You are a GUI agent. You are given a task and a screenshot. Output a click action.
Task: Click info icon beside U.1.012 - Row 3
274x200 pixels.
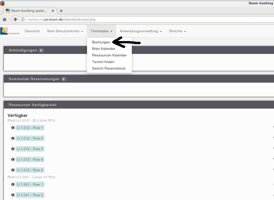coord(13,149)
